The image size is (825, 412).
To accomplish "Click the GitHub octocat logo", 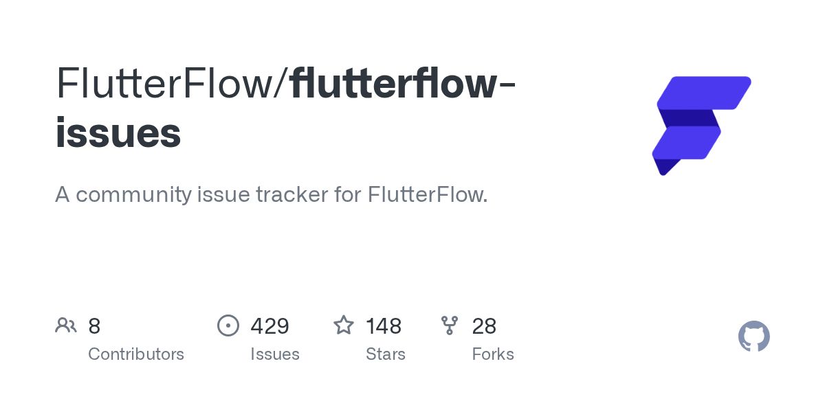I will click(x=753, y=337).
